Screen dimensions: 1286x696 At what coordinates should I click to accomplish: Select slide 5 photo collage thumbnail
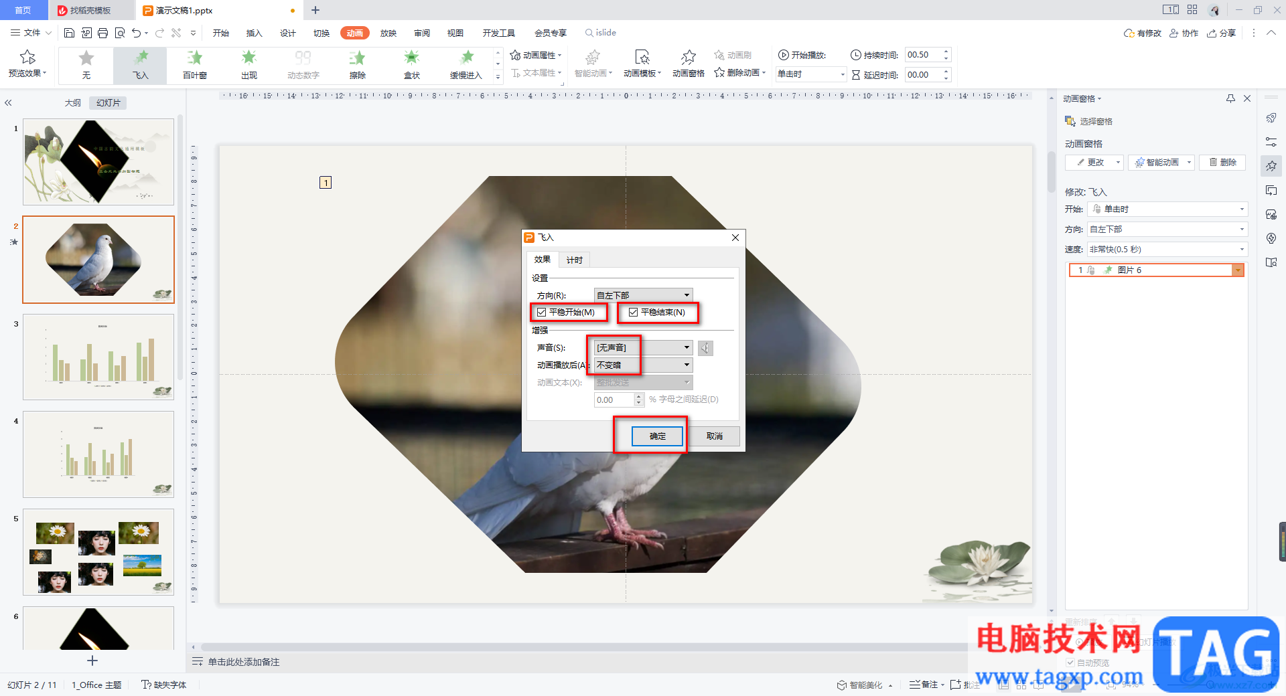pyautogui.click(x=98, y=552)
